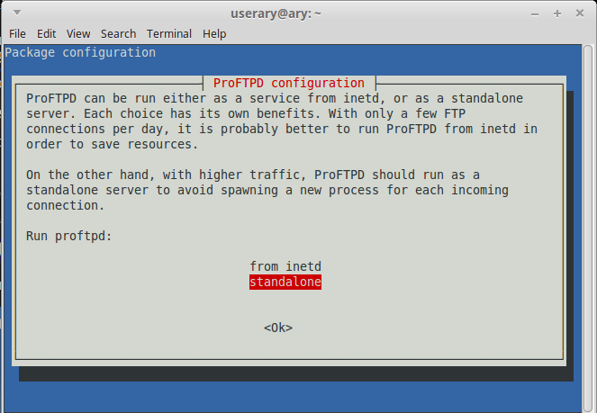Screen dimensions: 597x413
Task: Maximize the terminal window
Action: tap(557, 13)
